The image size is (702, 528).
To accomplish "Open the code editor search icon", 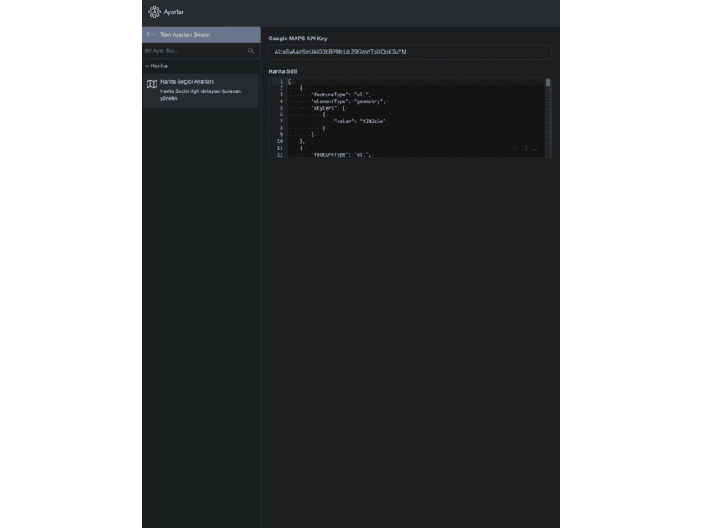I will (x=514, y=148).
